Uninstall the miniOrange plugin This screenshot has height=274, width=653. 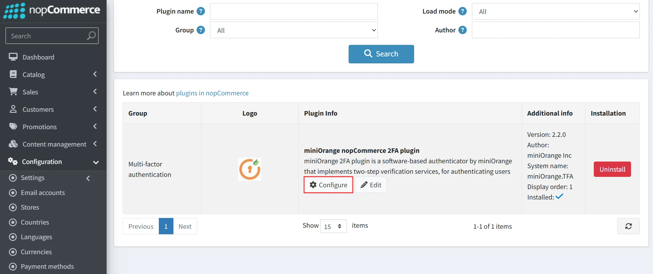coord(612,169)
